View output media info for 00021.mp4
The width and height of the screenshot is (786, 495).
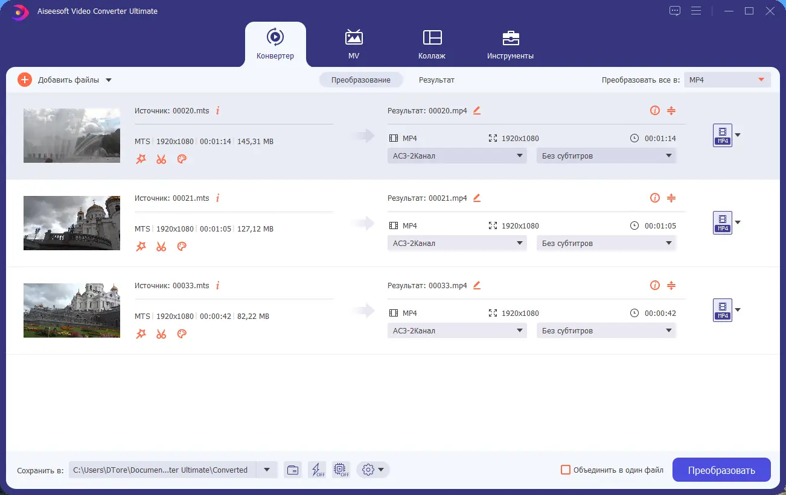(654, 198)
